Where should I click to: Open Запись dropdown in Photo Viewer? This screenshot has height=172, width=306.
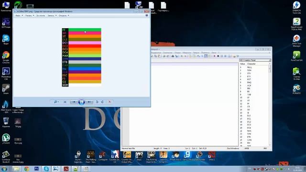tap(52, 15)
